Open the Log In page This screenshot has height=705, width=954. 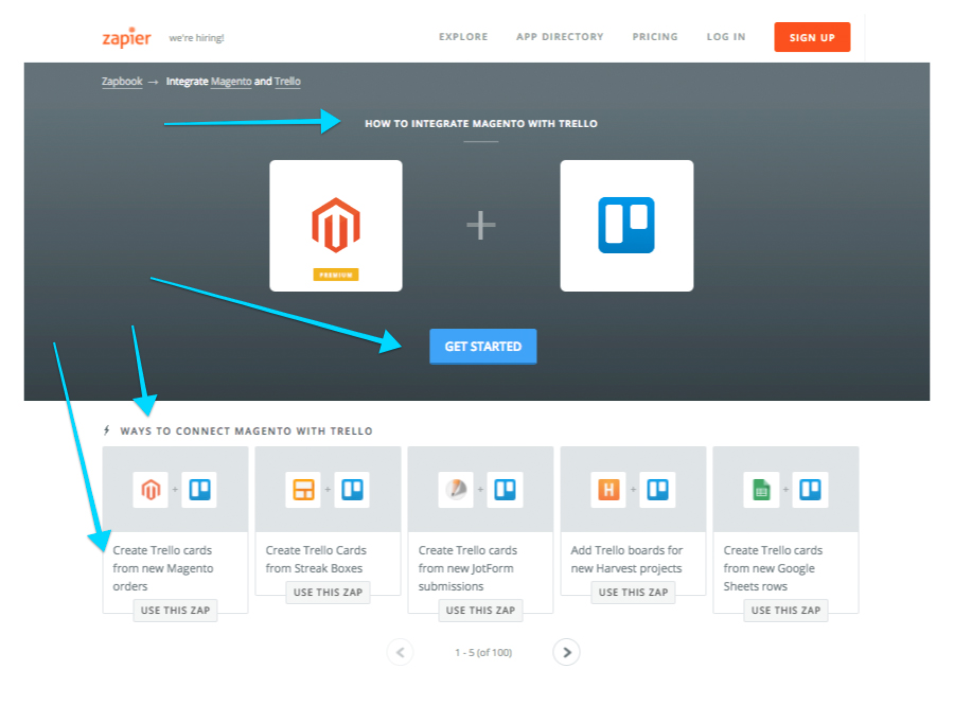tap(726, 37)
